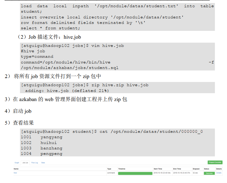Click the green timeline bar for hive

pos(135,173)
